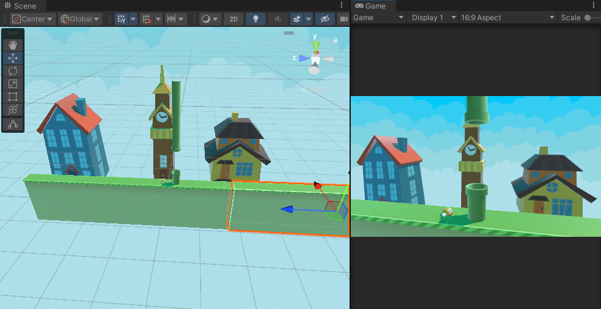This screenshot has width=601, height=309.
Task: Open scene effects options dropdown arrow
Action: [x=308, y=19]
